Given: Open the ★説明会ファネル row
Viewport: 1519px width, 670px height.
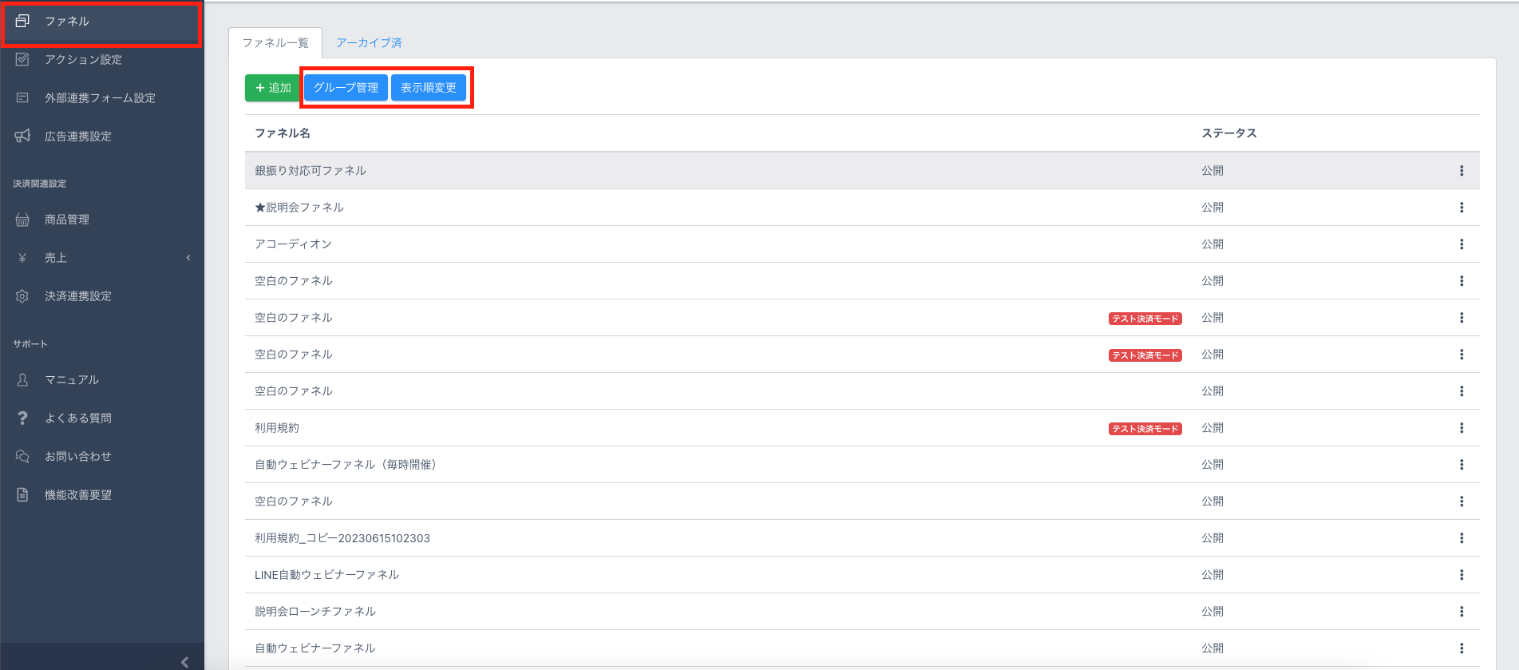Looking at the screenshot, I should 299,208.
